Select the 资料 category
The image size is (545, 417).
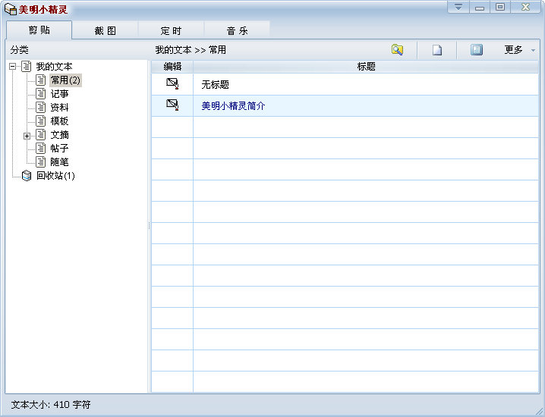[59, 108]
